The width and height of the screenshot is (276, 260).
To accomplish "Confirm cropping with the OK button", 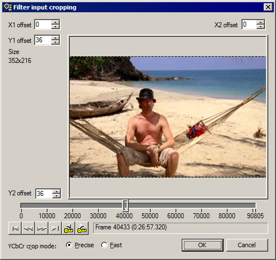I will click(202, 245).
